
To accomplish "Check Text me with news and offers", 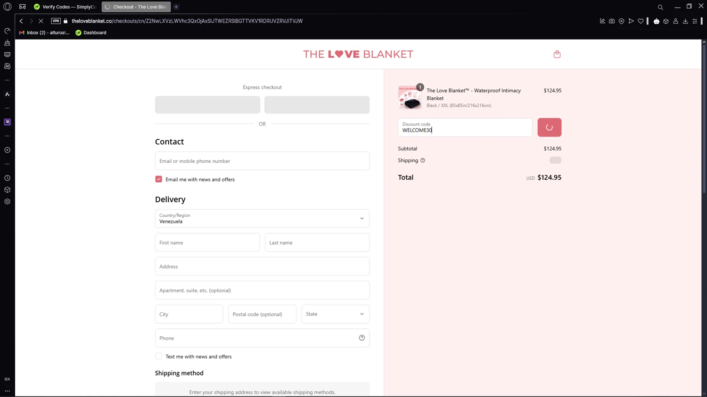I will pos(159,356).
